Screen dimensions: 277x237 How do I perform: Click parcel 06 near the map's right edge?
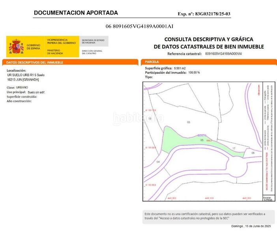(x=253, y=153)
